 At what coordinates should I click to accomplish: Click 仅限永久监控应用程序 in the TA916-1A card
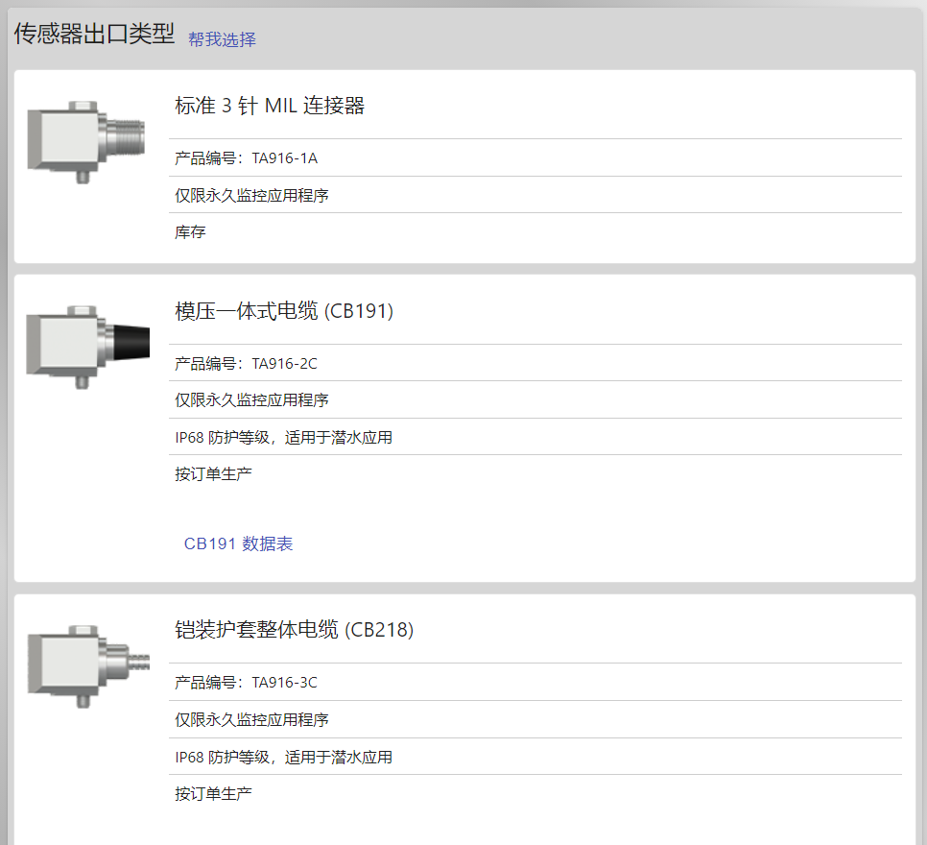coord(251,195)
